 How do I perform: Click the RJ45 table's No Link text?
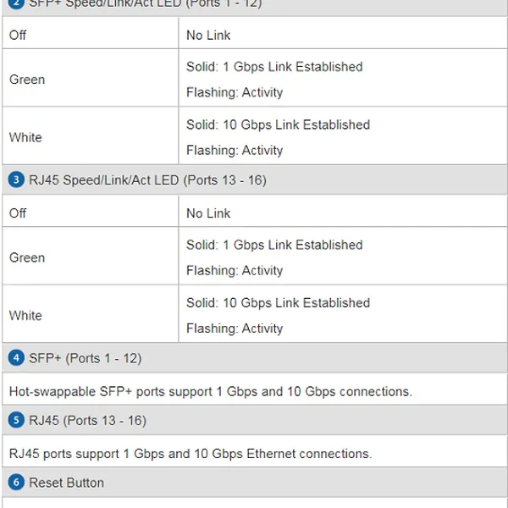coord(208,213)
